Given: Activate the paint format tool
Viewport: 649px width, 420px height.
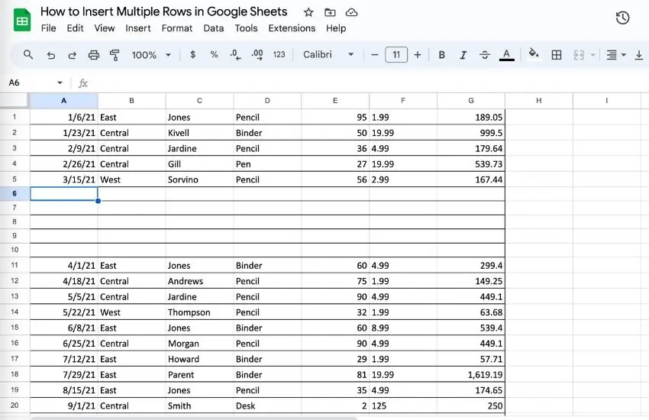Looking at the screenshot, I should [115, 55].
